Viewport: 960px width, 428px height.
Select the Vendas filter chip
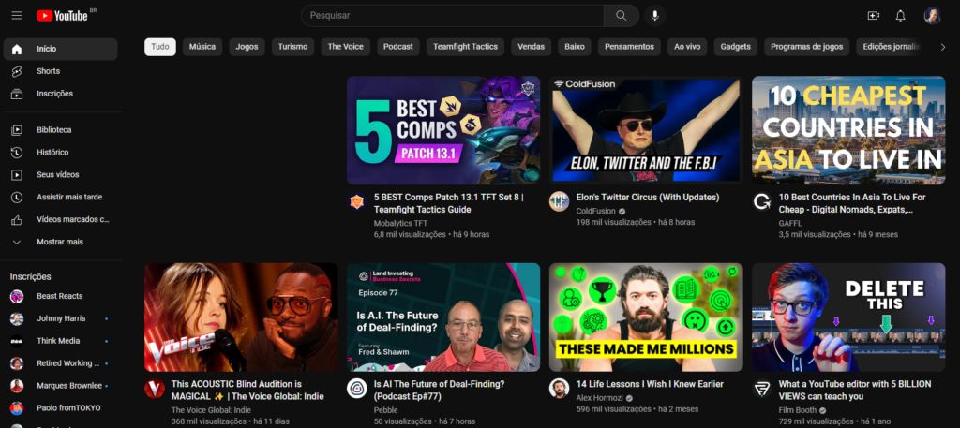[531, 47]
